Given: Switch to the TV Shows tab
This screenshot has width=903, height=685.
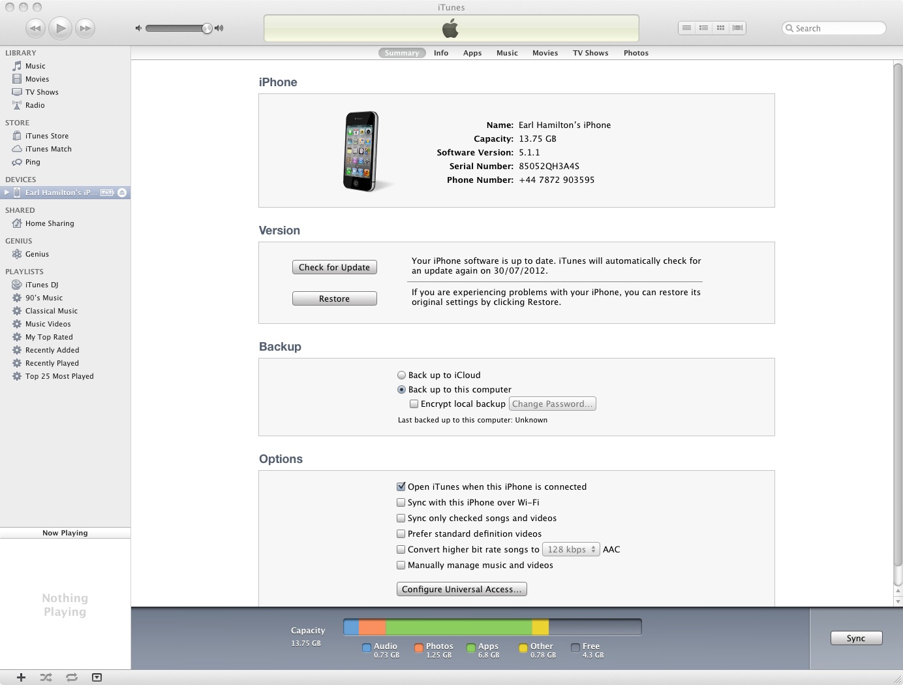Looking at the screenshot, I should (x=590, y=53).
